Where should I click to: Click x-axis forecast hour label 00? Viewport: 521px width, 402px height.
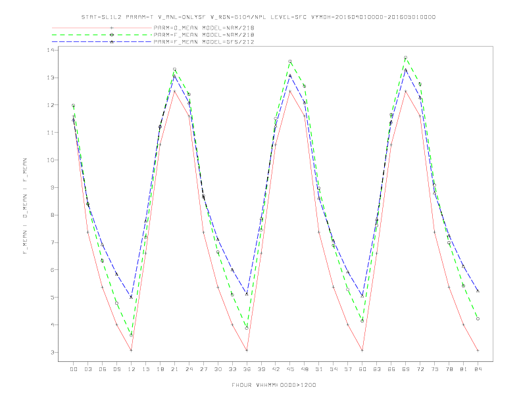[x=74, y=369]
